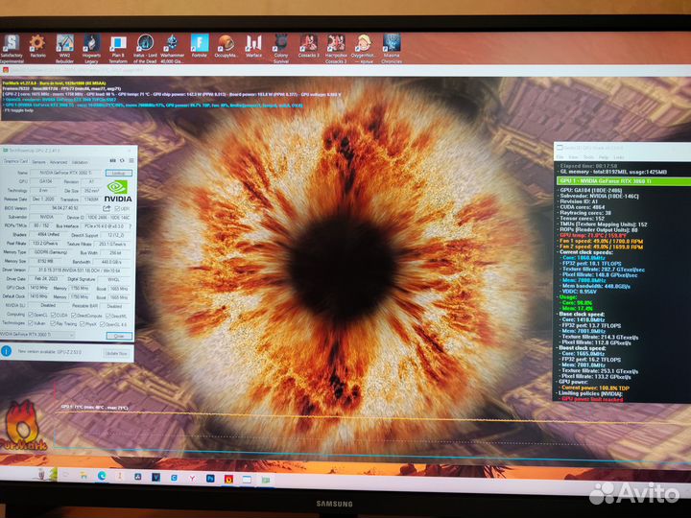Open the Fortnite desktop shortcut
The width and height of the screenshot is (691, 518).
[199, 42]
